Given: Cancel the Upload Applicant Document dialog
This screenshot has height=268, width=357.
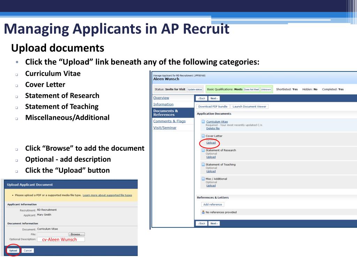Looking at the screenshot, I should (x=28, y=251).
